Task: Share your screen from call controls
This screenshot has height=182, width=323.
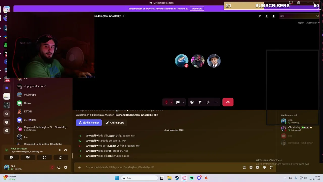Action: pos(192,102)
